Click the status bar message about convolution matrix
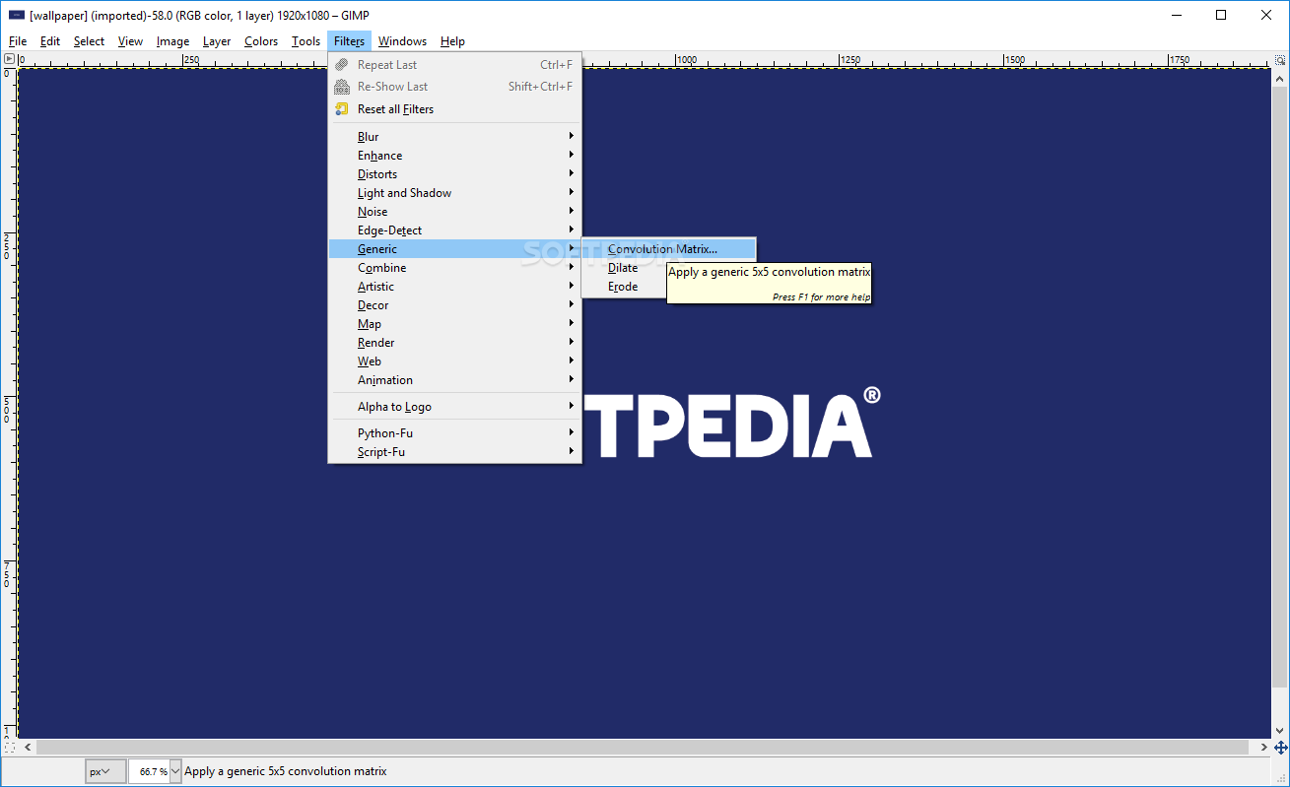 (286, 771)
